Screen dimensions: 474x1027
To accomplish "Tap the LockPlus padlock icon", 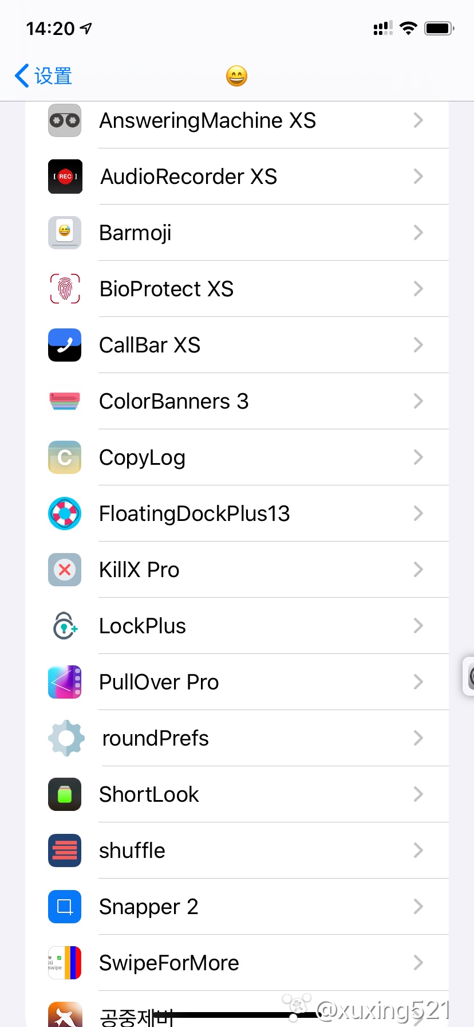I will (x=65, y=626).
